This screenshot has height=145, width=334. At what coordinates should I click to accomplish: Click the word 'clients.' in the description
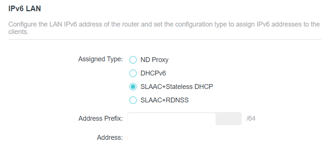18,32
